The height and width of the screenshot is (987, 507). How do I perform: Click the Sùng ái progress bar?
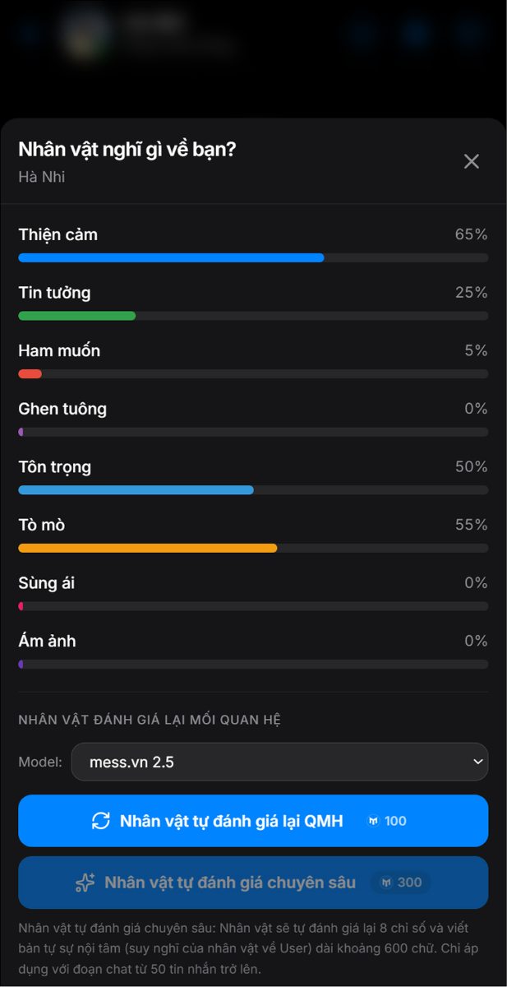click(253, 606)
